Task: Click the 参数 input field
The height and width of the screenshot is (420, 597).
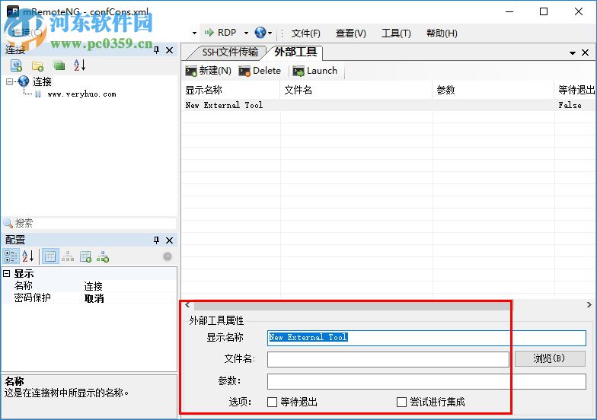Action: [426, 382]
